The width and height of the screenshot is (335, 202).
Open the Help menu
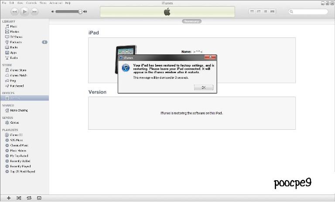coord(68,3)
